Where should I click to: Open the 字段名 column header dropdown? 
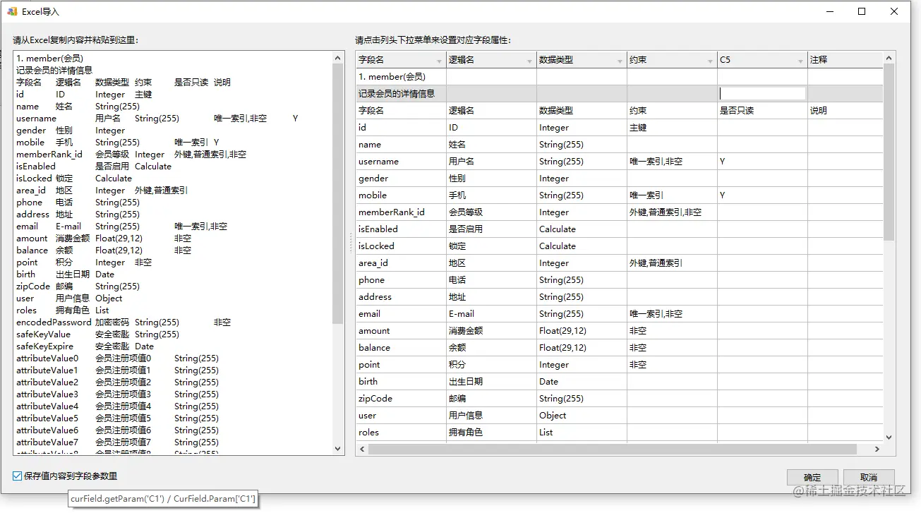pyautogui.click(x=439, y=61)
